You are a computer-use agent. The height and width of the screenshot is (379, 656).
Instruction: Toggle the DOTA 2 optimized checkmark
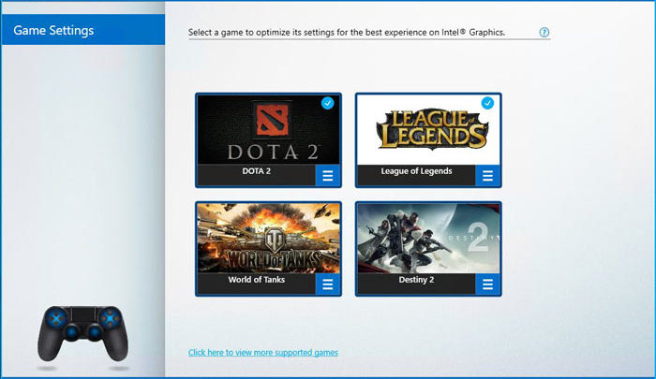328,103
